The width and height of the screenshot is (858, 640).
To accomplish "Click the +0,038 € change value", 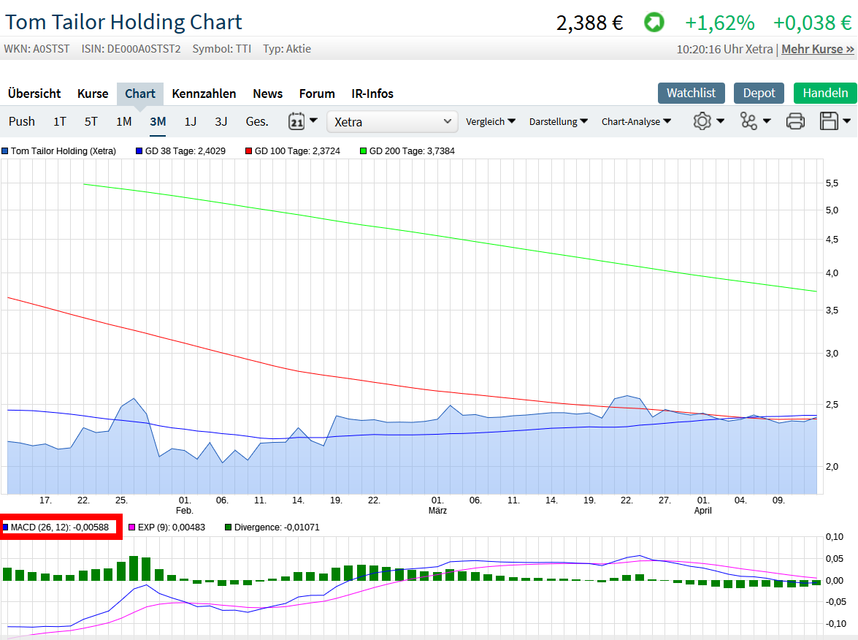I will (812, 23).
